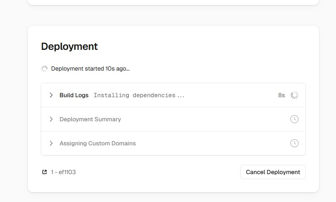Click the Installing dependencies log text
Image resolution: width=336 pixels, height=202 pixels.
139,96
